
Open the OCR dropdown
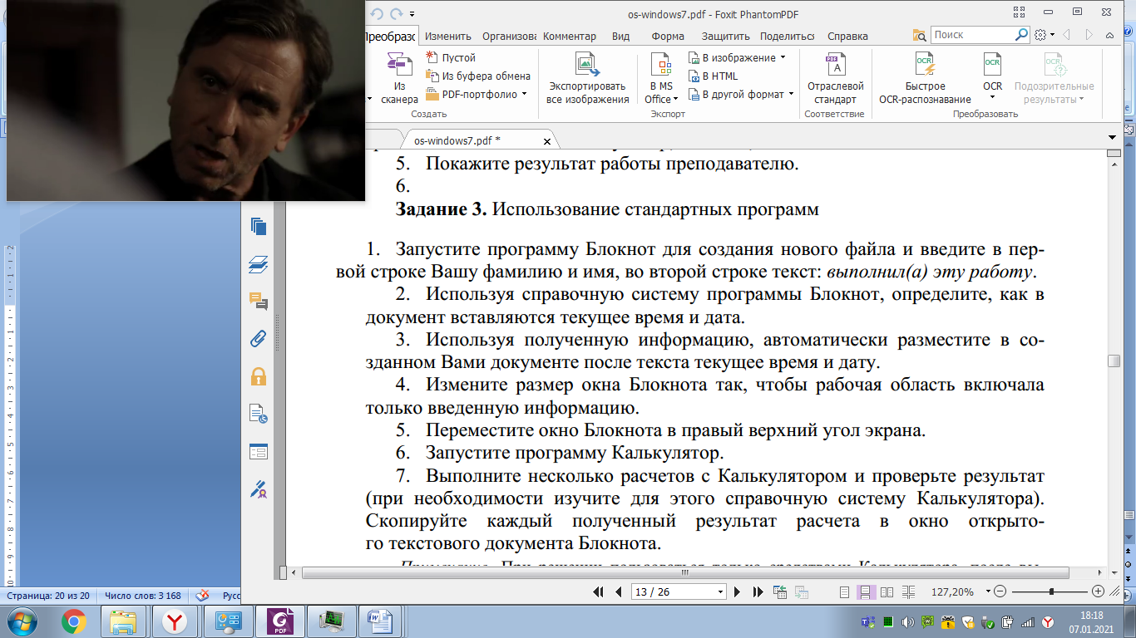coord(992,96)
